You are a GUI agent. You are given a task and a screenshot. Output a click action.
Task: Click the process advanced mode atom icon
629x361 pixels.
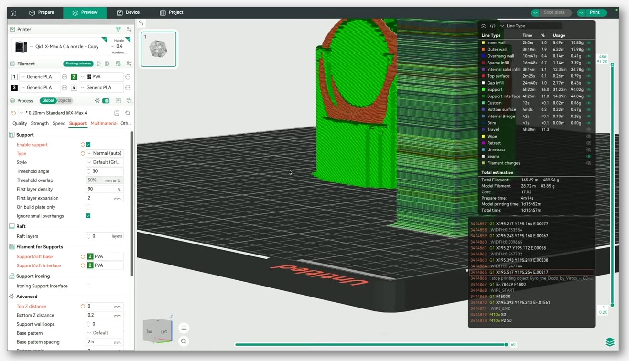click(97, 101)
